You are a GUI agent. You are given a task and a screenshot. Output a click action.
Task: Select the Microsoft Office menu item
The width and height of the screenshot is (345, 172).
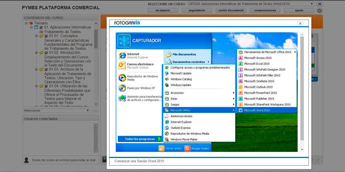coord(200,110)
